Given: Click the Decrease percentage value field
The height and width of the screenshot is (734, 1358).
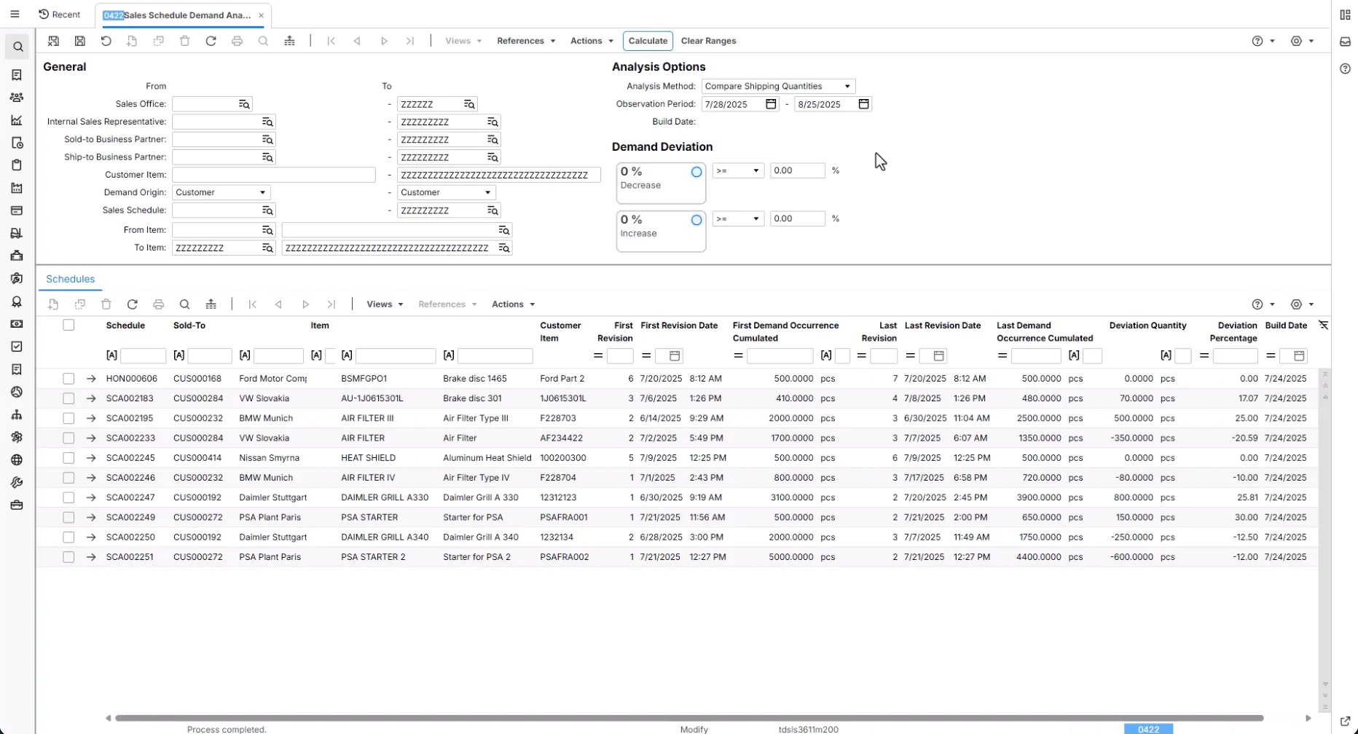Looking at the screenshot, I should click(798, 170).
